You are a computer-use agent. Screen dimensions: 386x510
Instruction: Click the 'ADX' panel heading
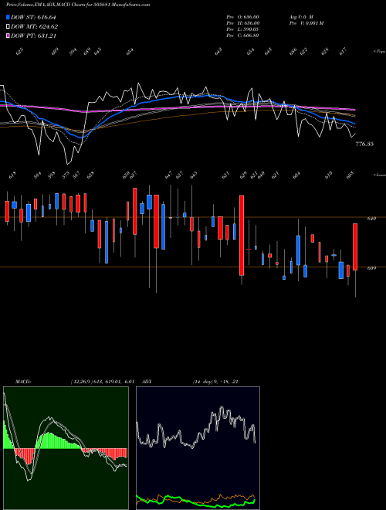147,382
